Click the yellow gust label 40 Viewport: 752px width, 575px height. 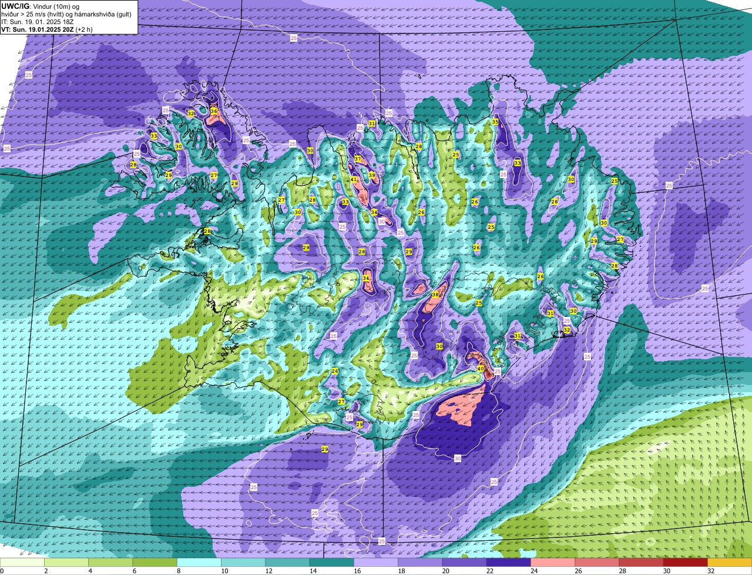tap(480, 369)
